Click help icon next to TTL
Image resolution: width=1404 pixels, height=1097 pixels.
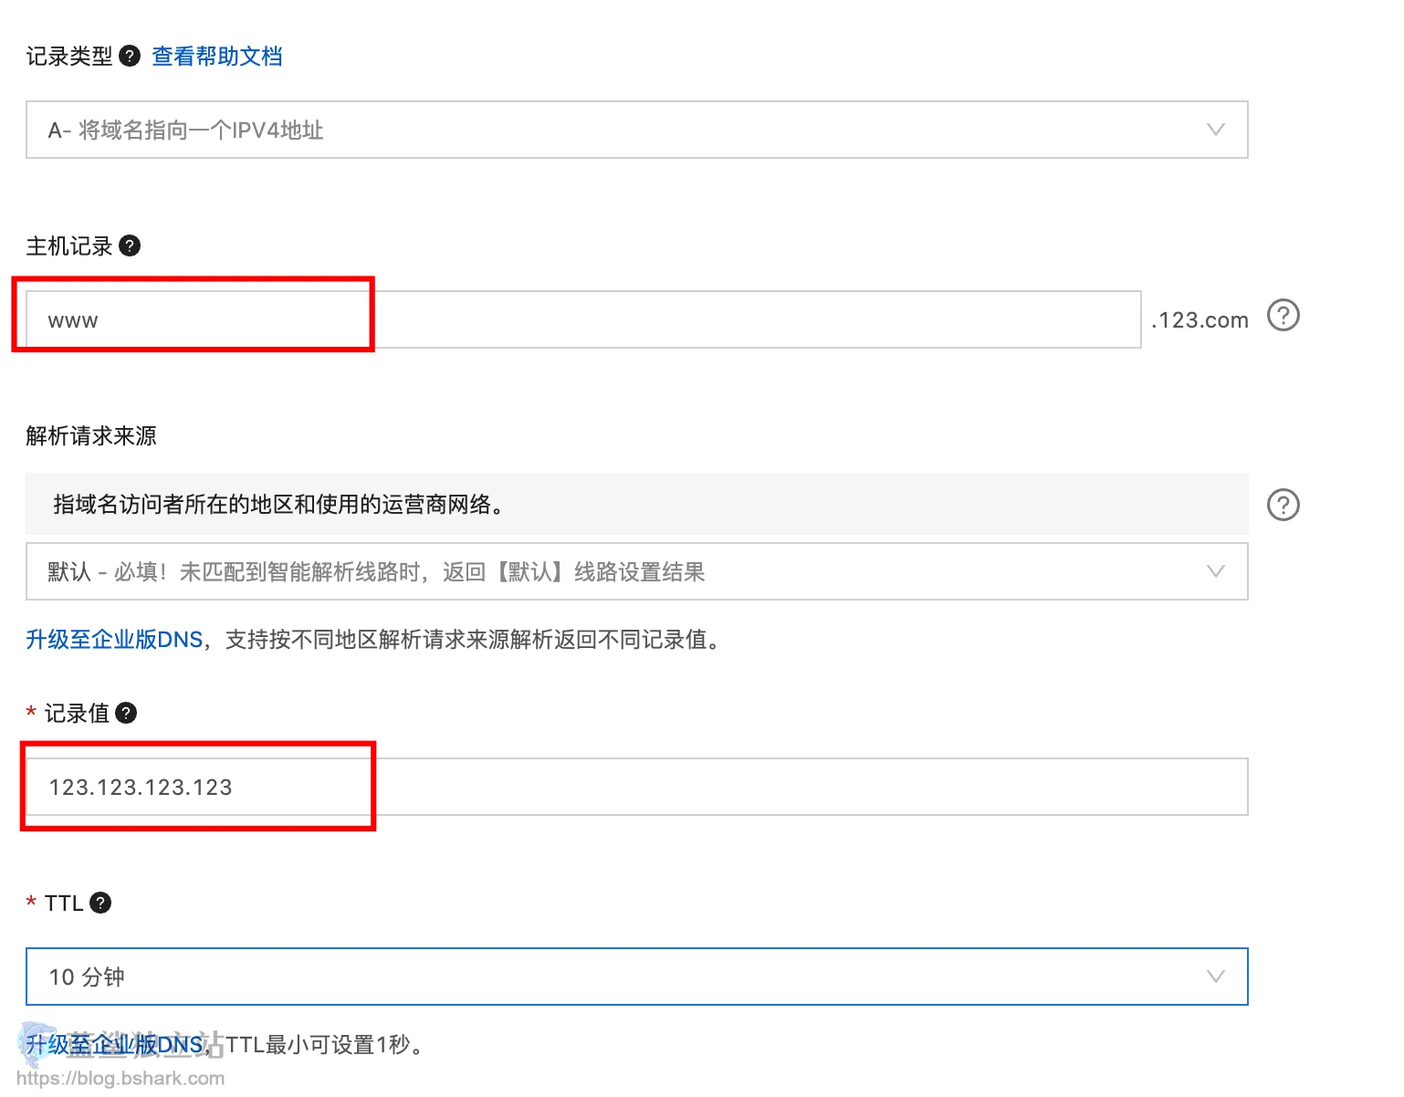[x=100, y=904]
